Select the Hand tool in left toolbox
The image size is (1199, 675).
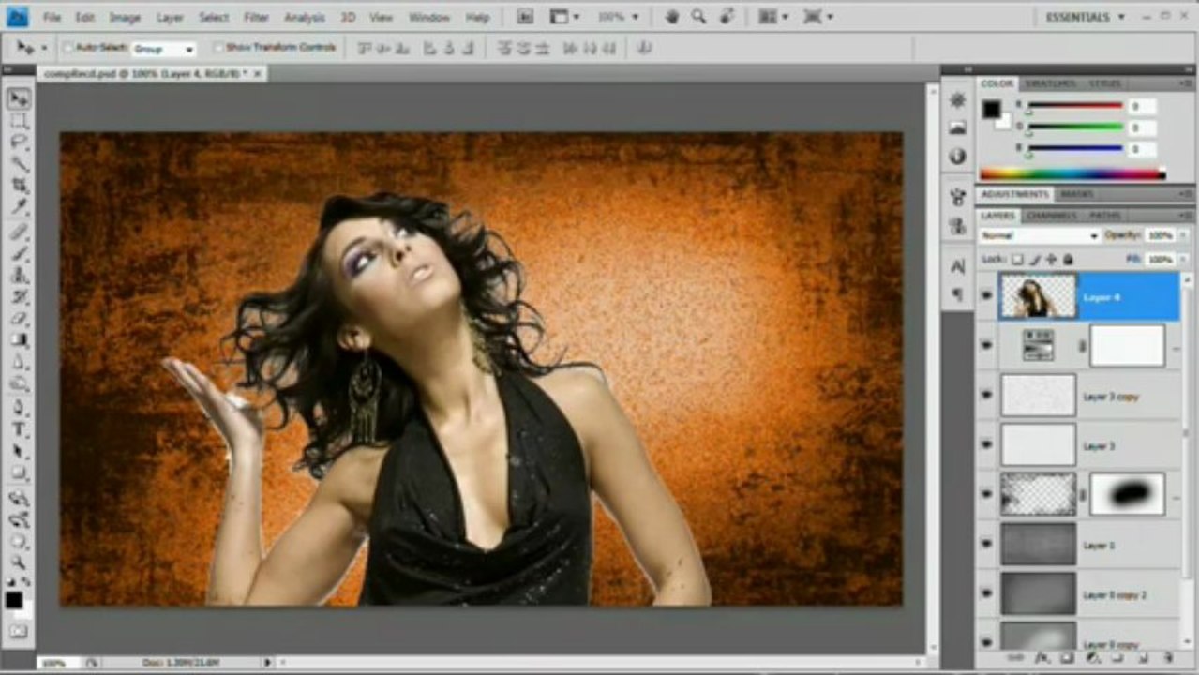coord(18,542)
